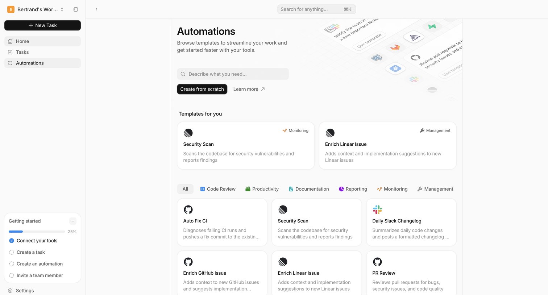Toggle the Create a task step circle
Image resolution: width=548 pixels, height=295 pixels.
12,252
